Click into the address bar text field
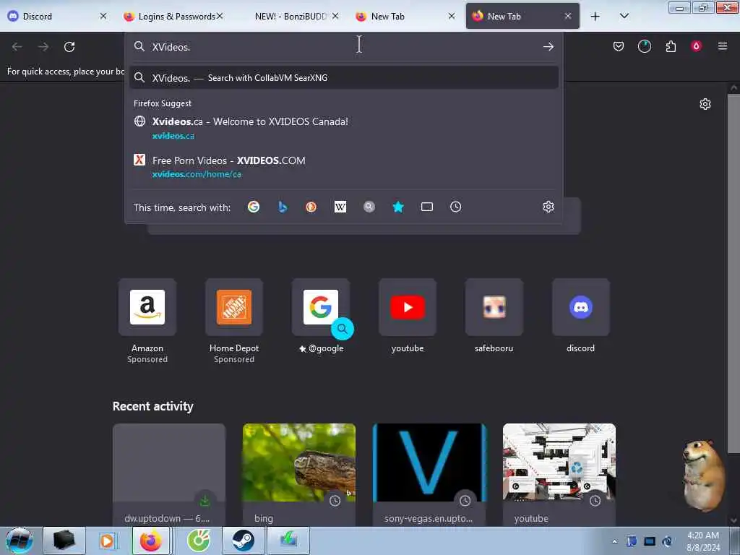740x555 pixels. click(342, 47)
